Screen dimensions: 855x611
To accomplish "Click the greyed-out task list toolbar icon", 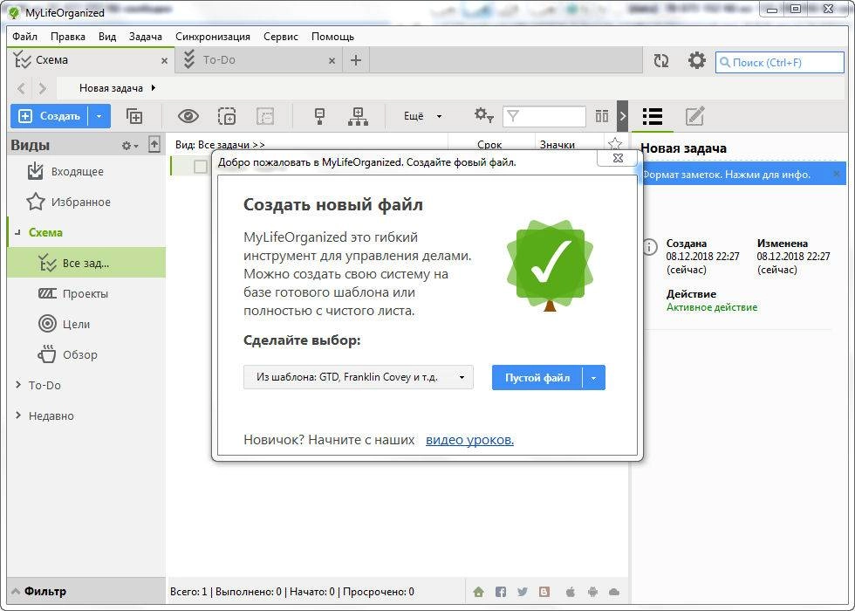I will coord(265,116).
